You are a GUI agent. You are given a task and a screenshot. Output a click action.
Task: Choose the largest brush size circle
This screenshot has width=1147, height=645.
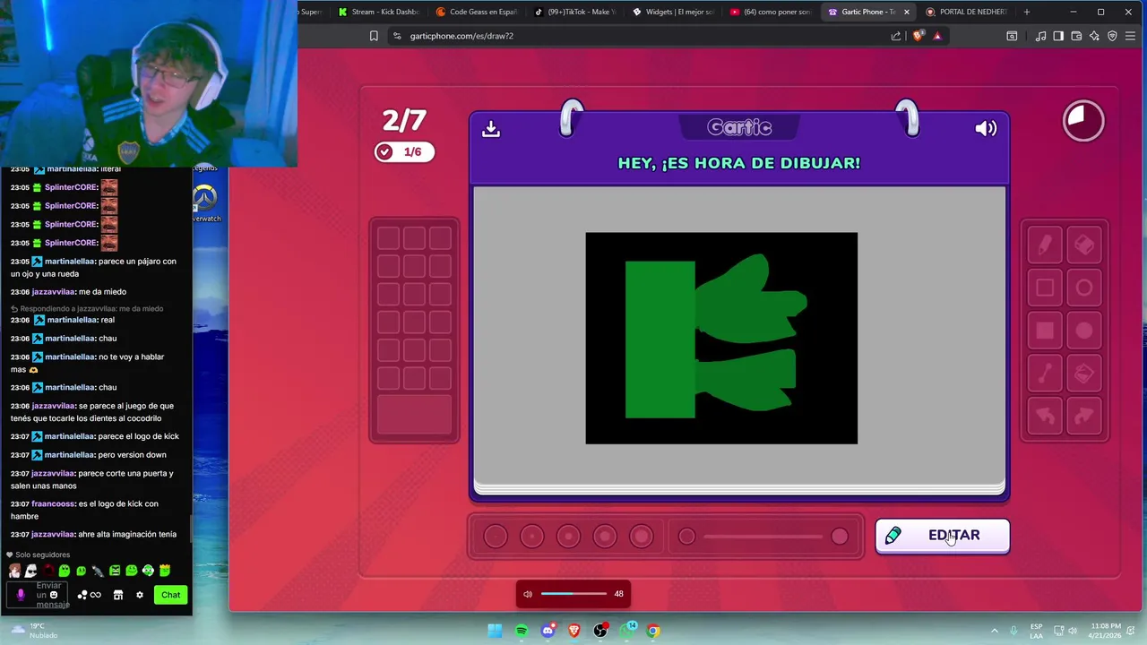click(x=642, y=536)
